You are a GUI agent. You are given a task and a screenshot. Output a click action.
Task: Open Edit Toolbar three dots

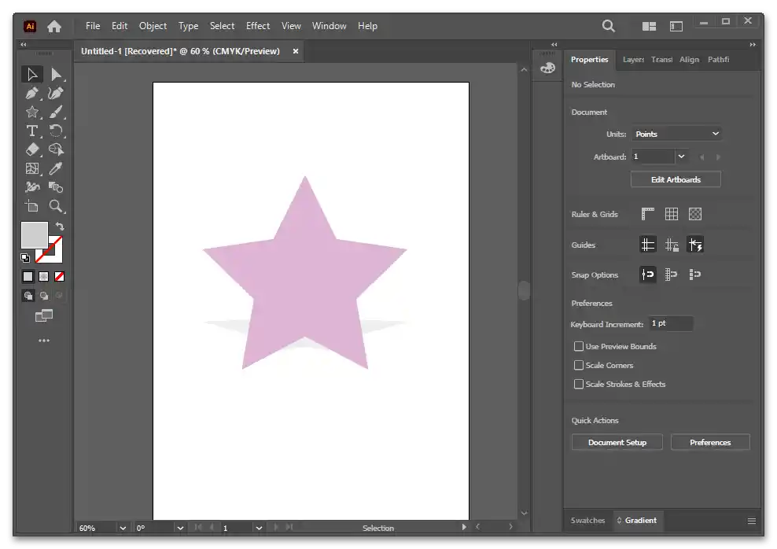click(x=44, y=341)
